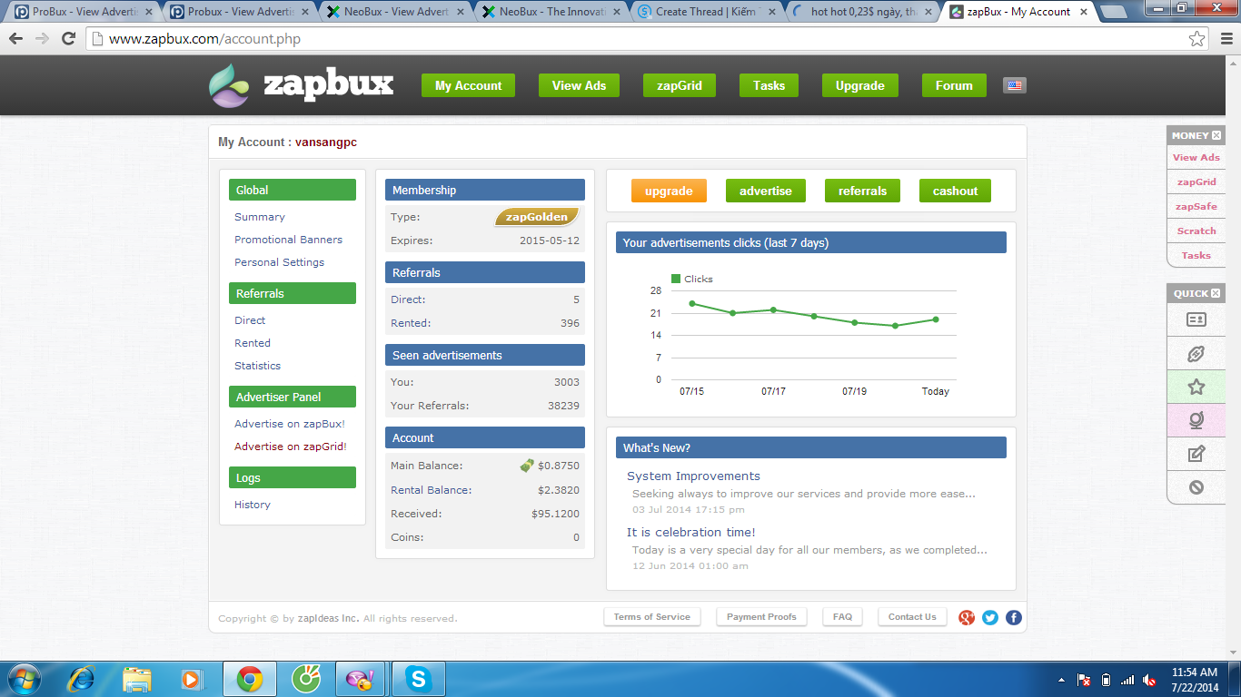Open the Twitter icon in the footer
The height and width of the screenshot is (697, 1241).
point(990,617)
